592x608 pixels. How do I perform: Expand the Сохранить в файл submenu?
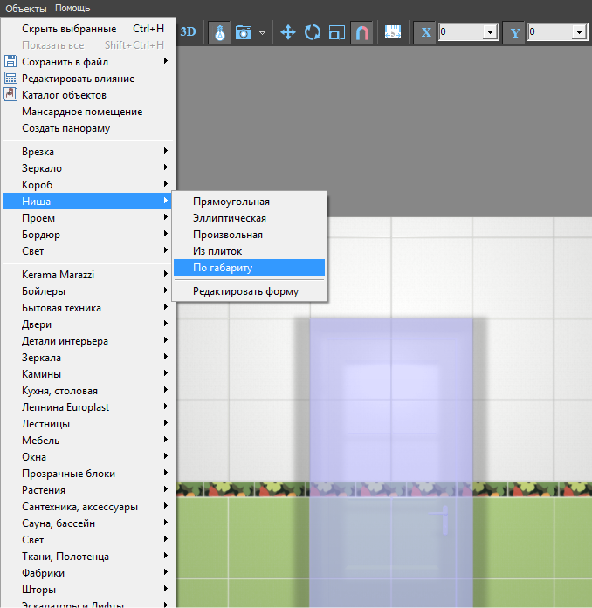(x=89, y=62)
